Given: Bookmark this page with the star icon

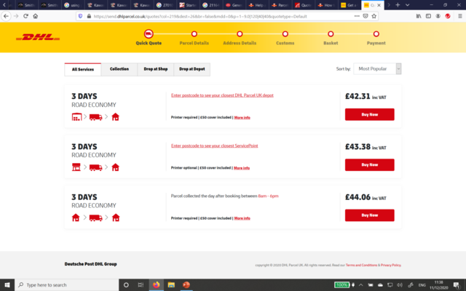Looking at the screenshot, I should click(x=374, y=16).
